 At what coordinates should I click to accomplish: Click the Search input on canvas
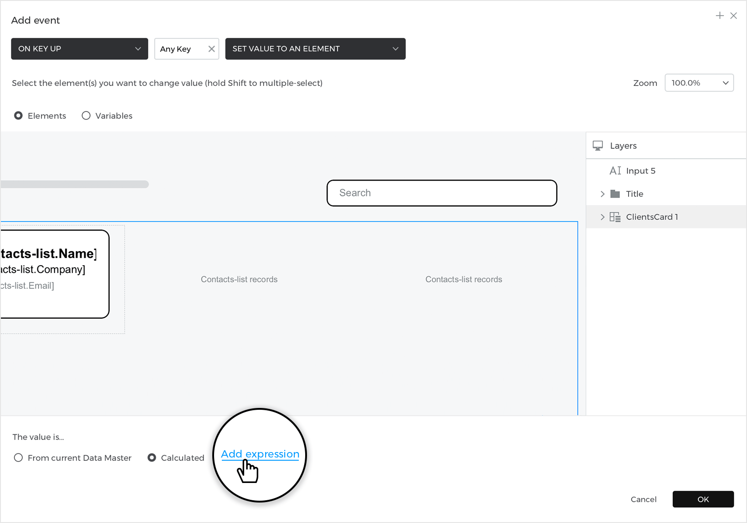(x=442, y=193)
